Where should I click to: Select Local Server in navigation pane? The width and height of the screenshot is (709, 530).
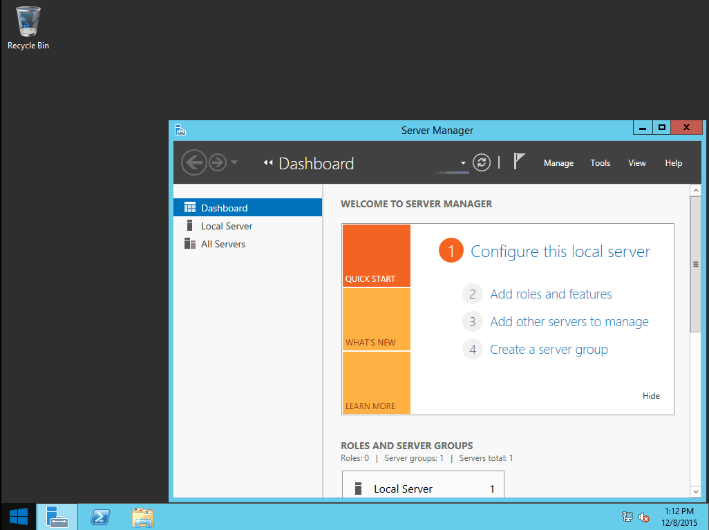(x=248, y=226)
